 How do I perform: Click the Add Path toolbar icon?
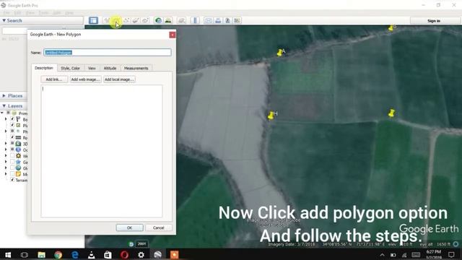(126, 20)
